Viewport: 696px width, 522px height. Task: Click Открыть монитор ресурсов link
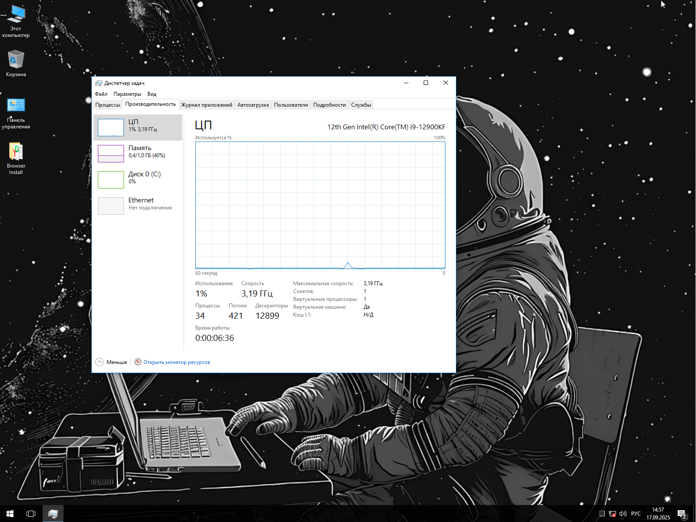[177, 362]
